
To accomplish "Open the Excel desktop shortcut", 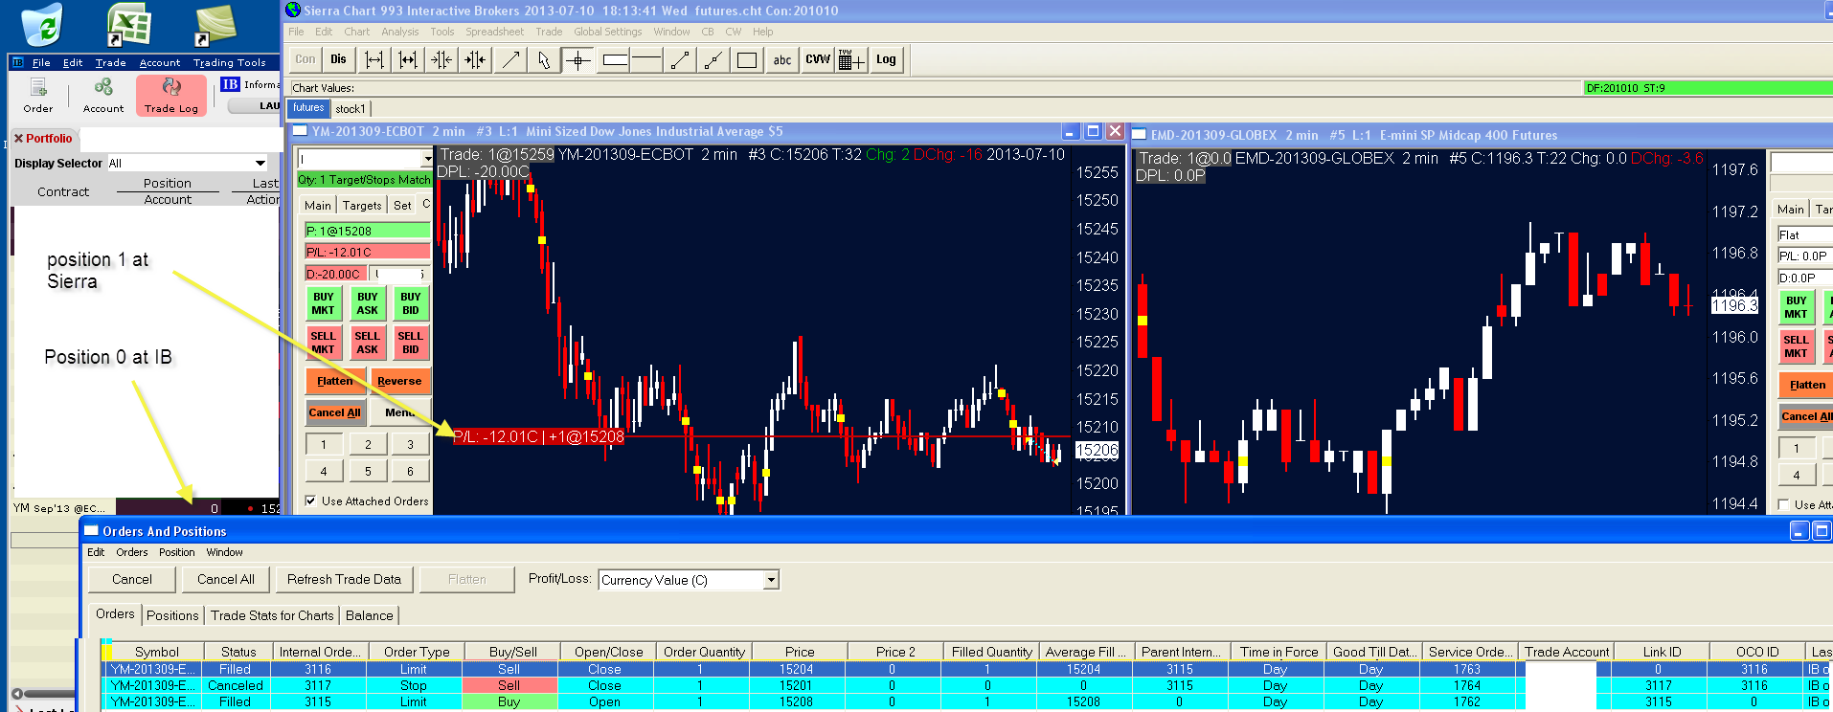I will point(128,24).
